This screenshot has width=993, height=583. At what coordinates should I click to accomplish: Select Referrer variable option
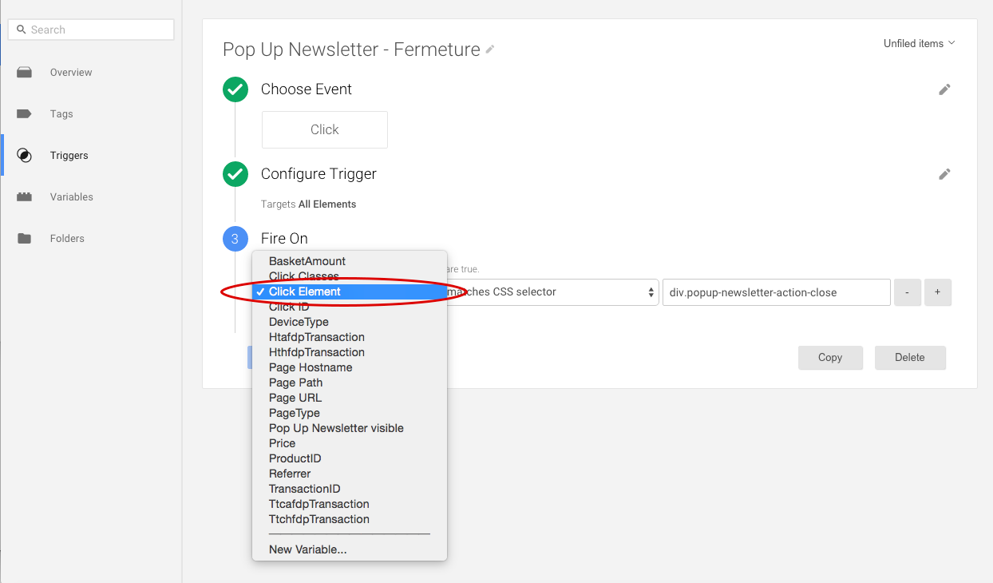[350, 474]
